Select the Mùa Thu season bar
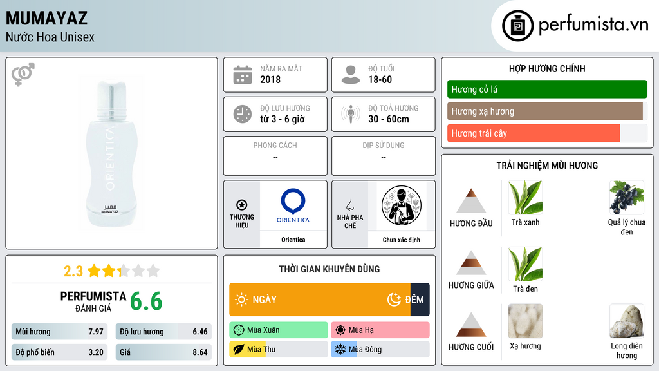Viewport: 659px width, 371px height. pyautogui.click(x=279, y=349)
